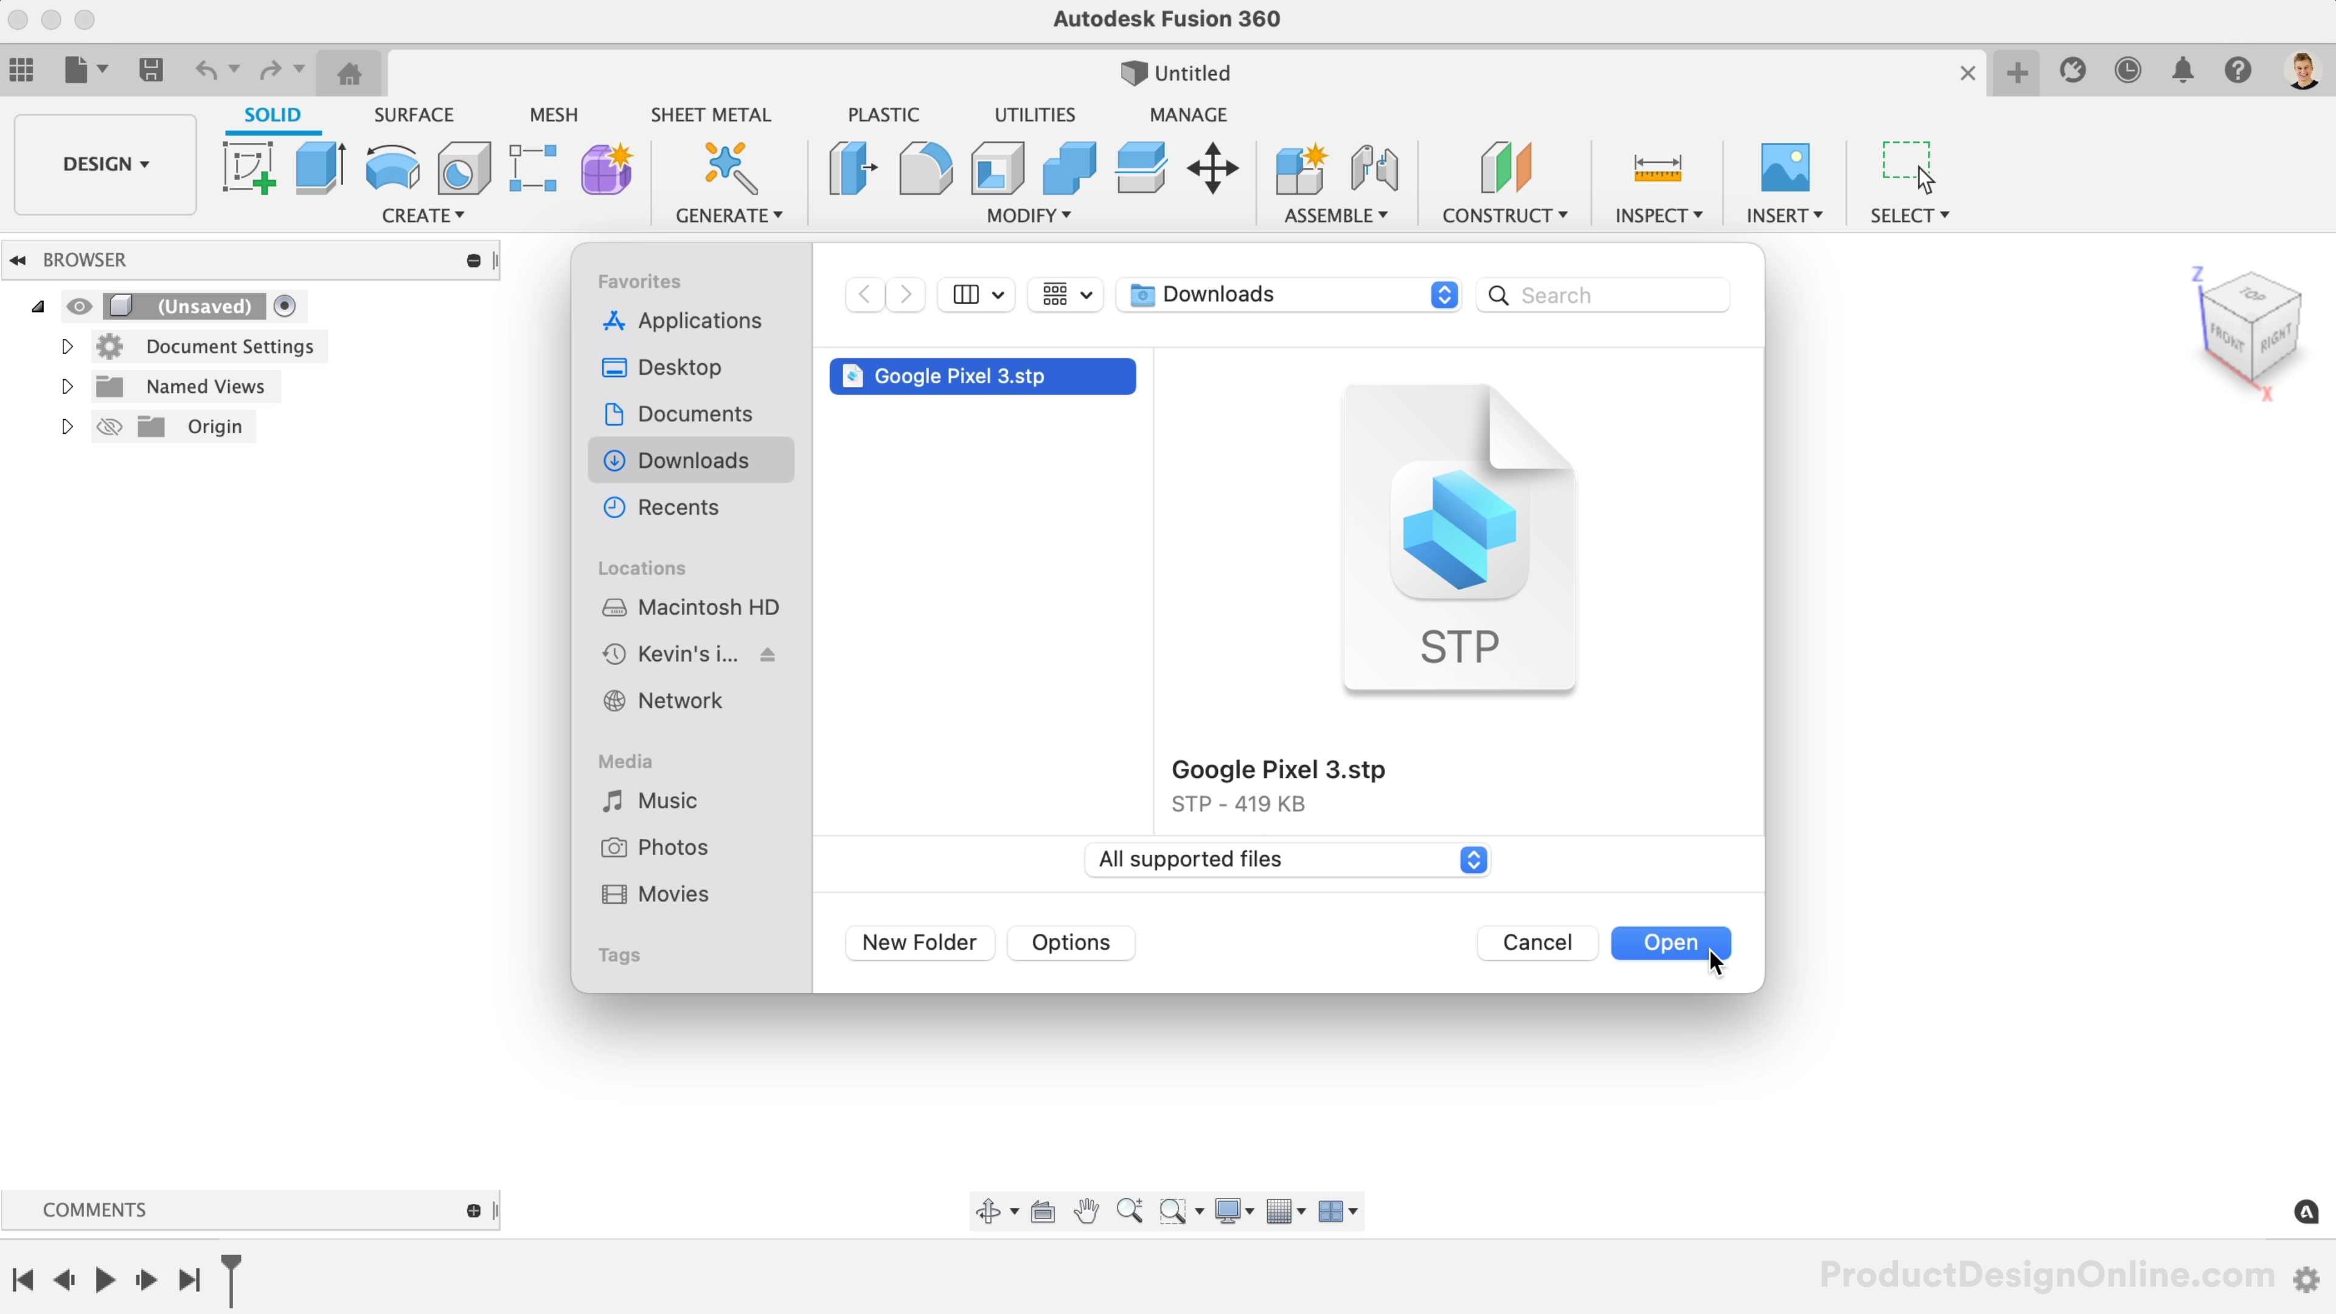This screenshot has width=2336, height=1314.
Task: Show the hidden Origin folder
Action: [109, 427]
